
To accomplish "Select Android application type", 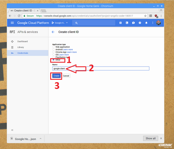I will pyautogui.click(x=53, y=49).
